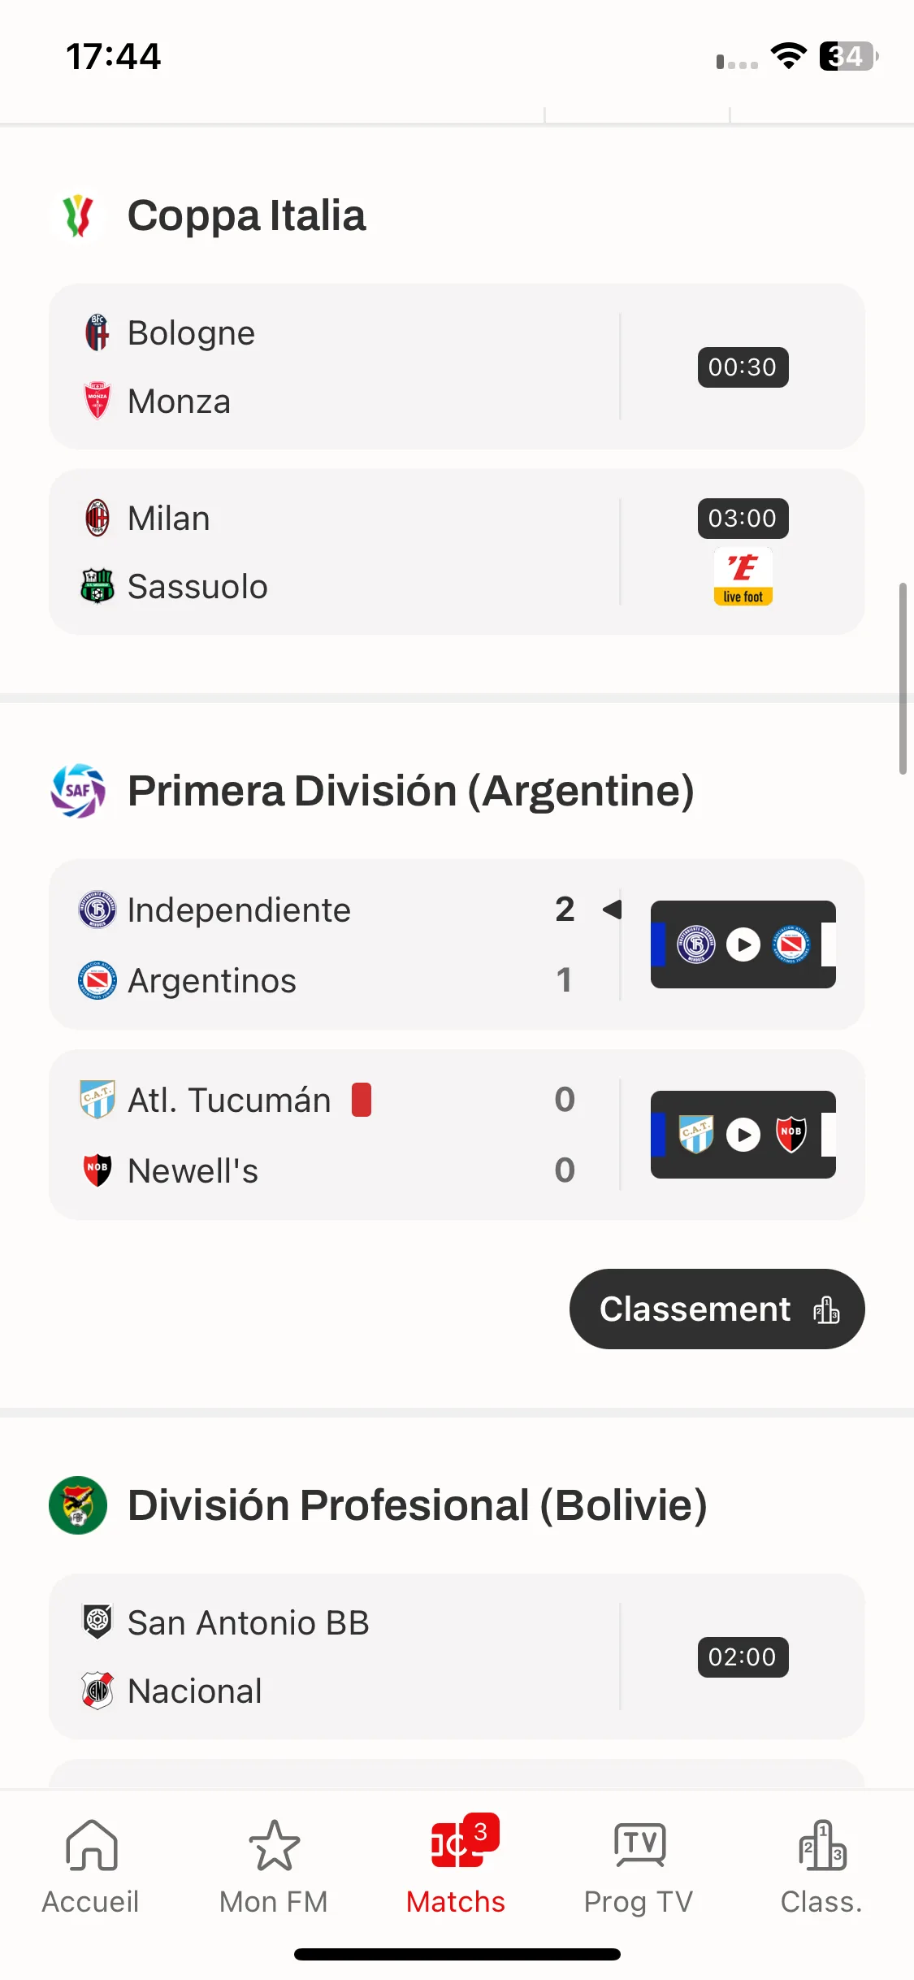Tap the 03:00 Milan kickoff time
Image resolution: width=914 pixels, height=1980 pixels.
click(743, 519)
